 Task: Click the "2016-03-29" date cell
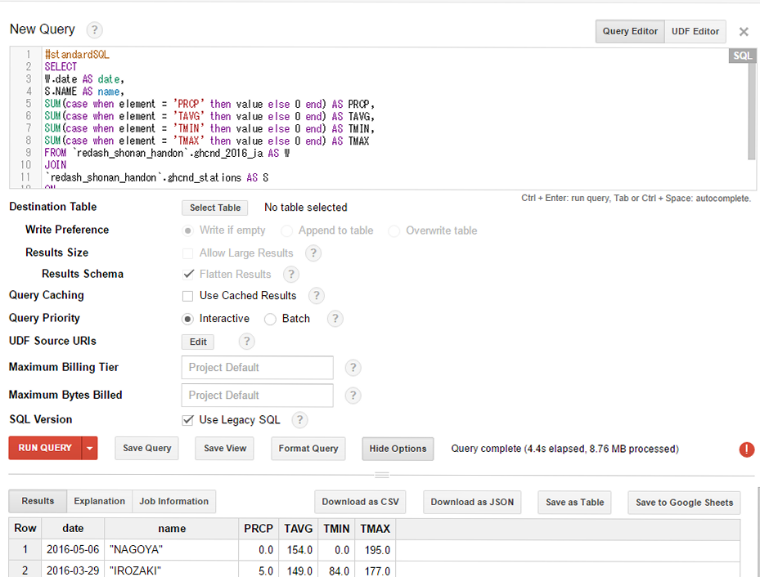[x=73, y=570]
